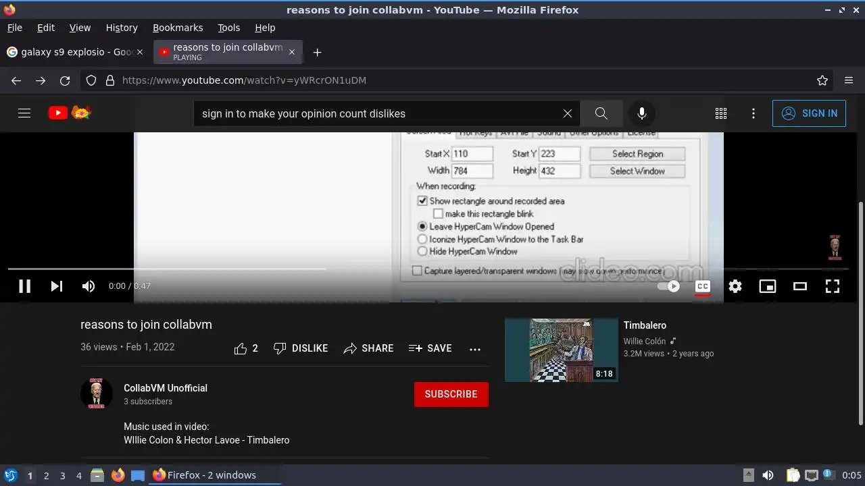Go forward one page

coord(41,80)
